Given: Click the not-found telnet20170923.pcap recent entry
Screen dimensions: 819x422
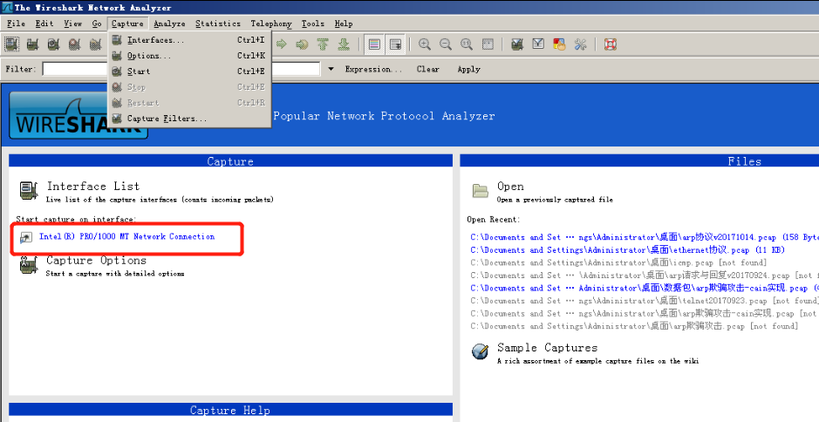Looking at the screenshot, I should (644, 301).
